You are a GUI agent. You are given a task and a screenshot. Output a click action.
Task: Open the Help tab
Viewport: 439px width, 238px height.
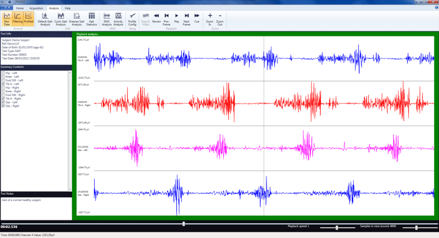(x=68, y=8)
